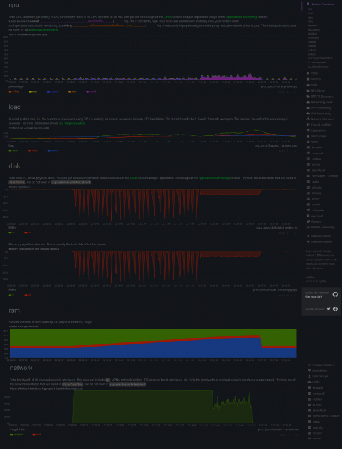This screenshot has width=342, height=449.
Task: Open the Sensors section with leaf icon
Action: (314, 222)
